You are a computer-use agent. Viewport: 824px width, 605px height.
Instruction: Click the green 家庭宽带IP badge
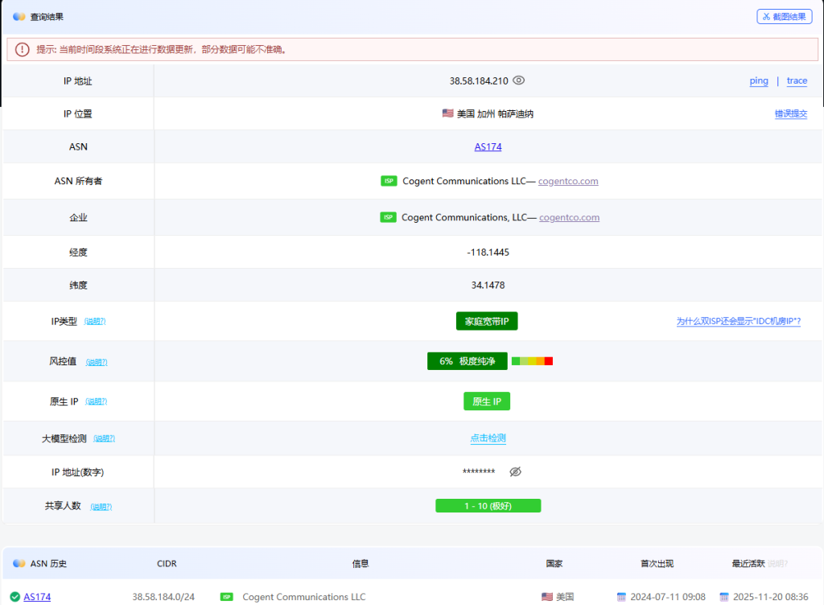coord(487,321)
